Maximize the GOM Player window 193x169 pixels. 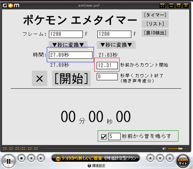[x=179, y=6]
